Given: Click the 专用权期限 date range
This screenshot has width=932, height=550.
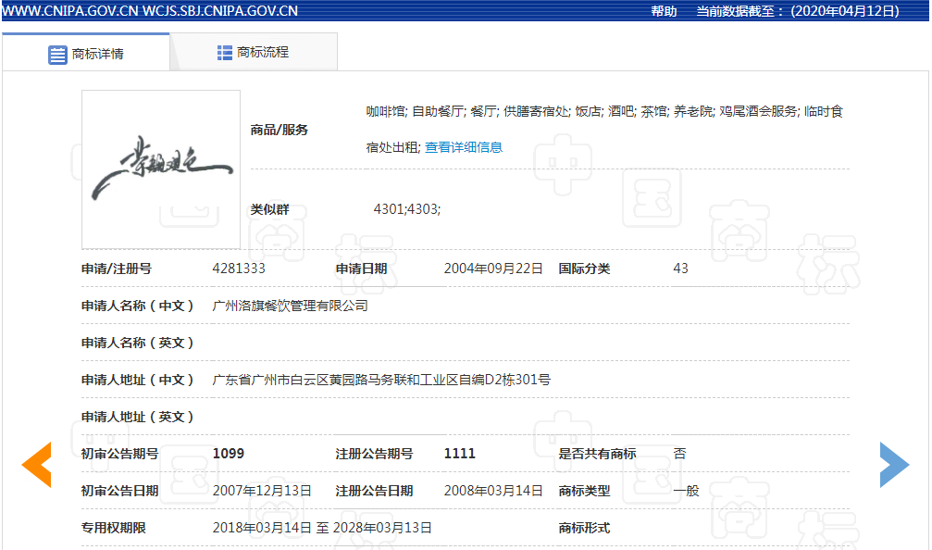Looking at the screenshot, I should pos(322,528).
